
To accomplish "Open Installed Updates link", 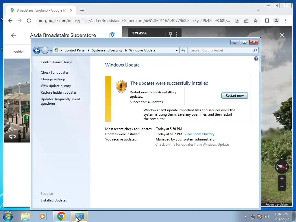I will coord(53,200).
